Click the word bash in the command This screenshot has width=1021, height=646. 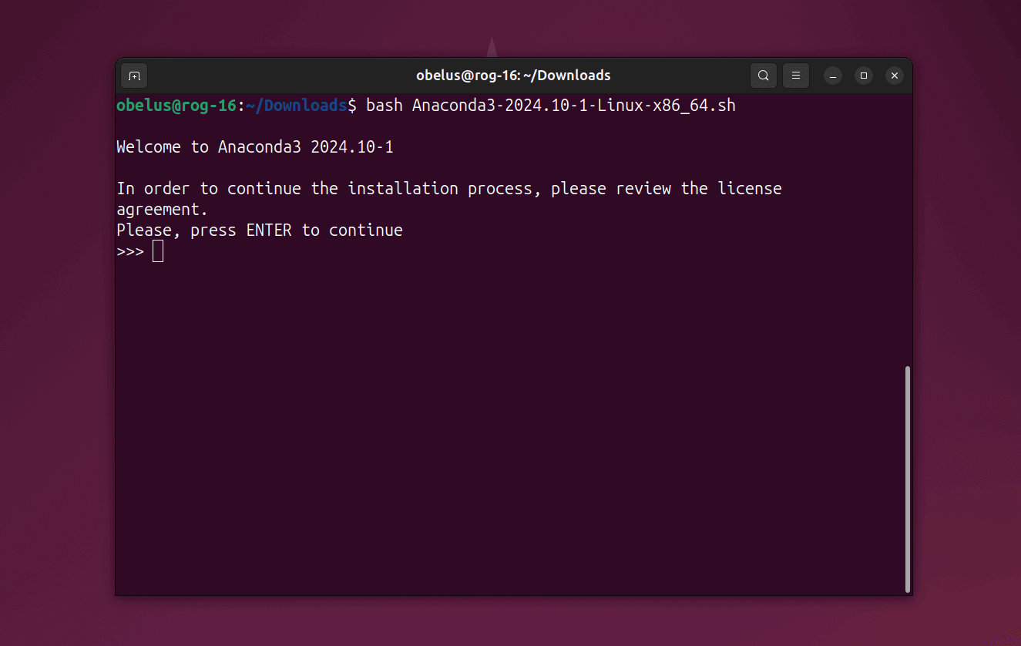pos(384,106)
